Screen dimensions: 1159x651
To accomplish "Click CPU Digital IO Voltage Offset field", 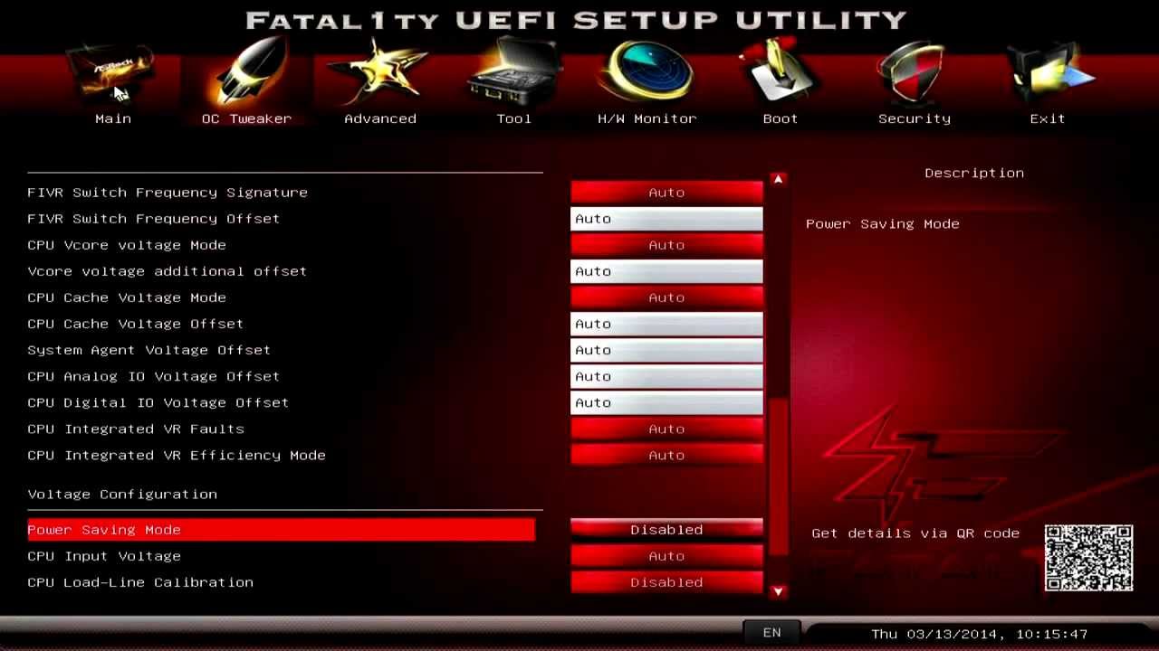I will point(666,402).
